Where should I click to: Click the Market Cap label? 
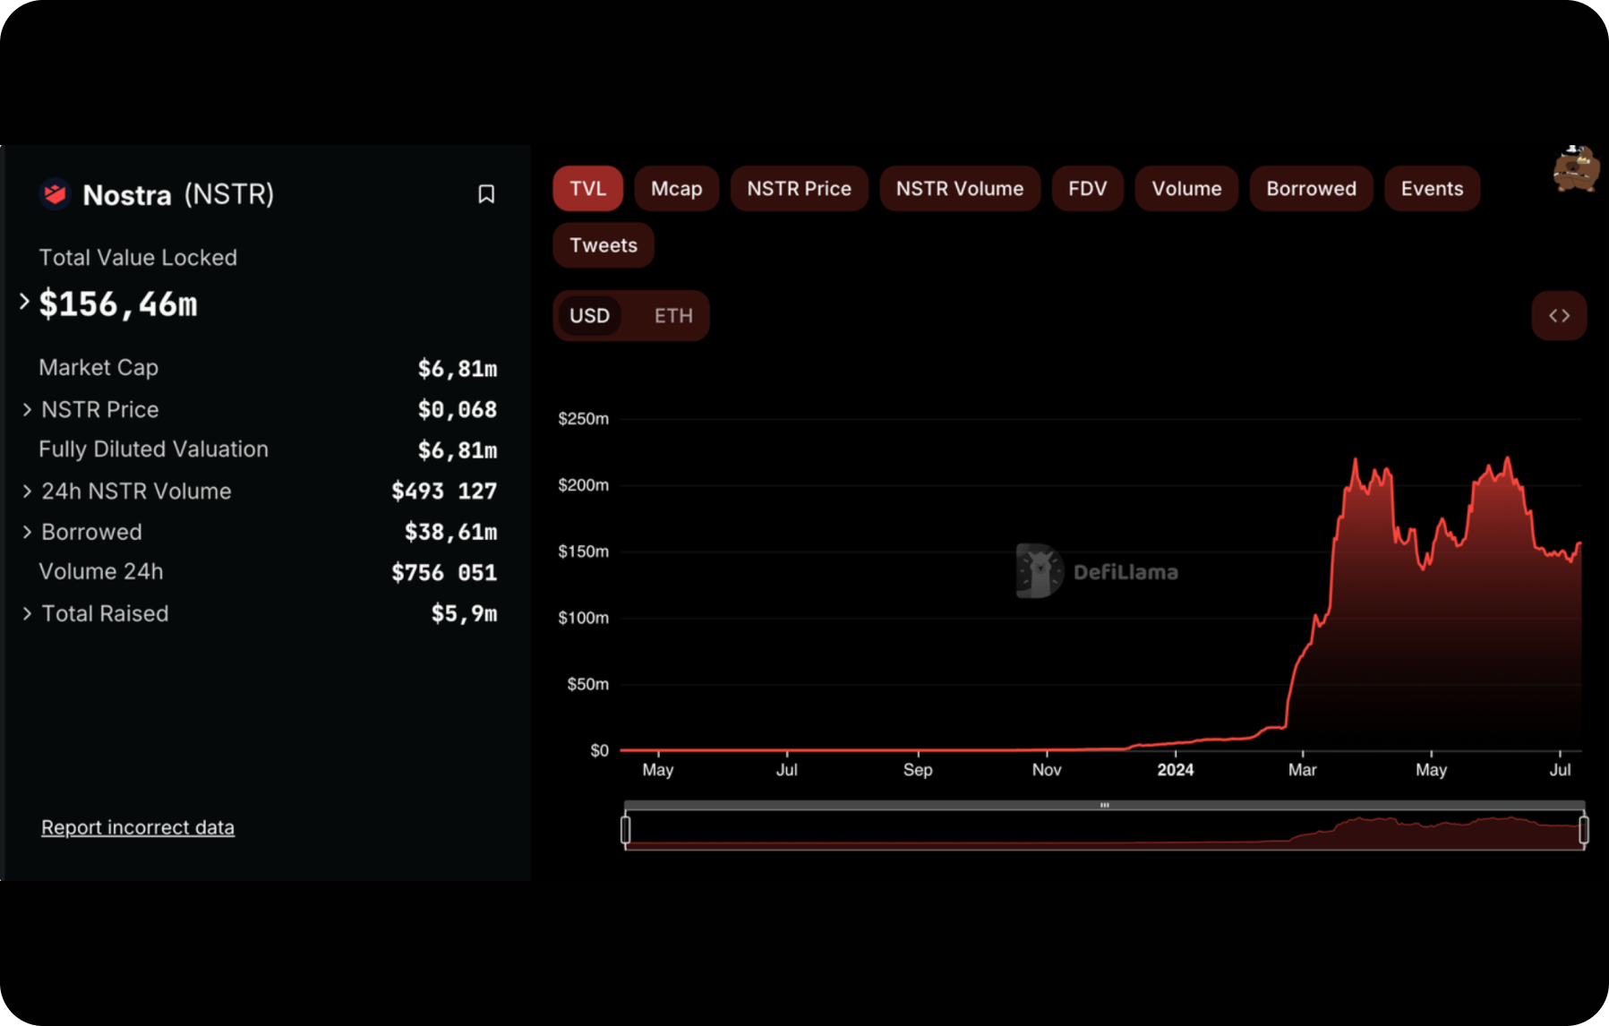coord(98,368)
